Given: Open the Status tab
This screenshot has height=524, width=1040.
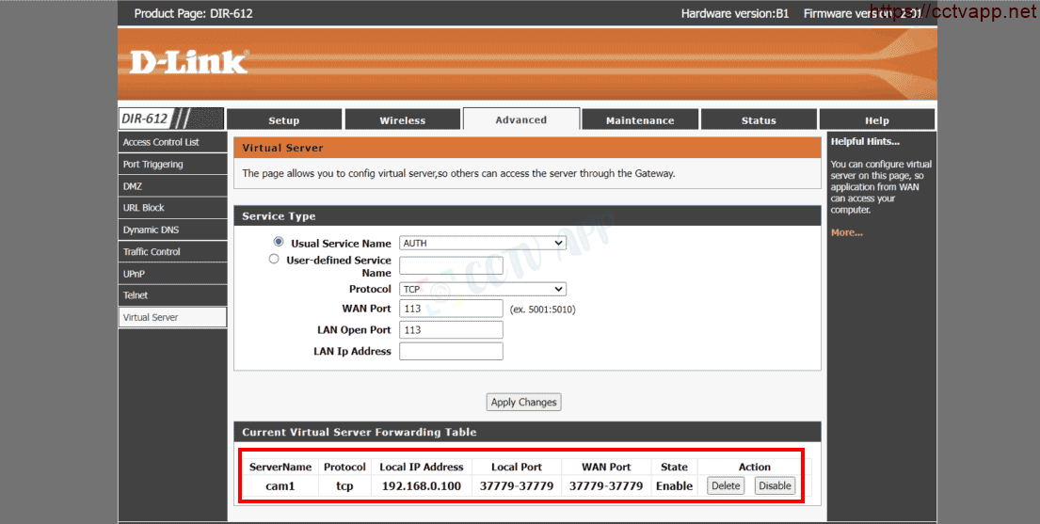Looking at the screenshot, I should [759, 120].
